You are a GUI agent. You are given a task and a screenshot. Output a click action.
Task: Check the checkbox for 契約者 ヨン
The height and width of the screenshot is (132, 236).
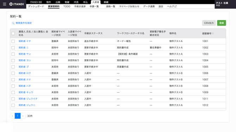pyautogui.click(x=13, y=60)
